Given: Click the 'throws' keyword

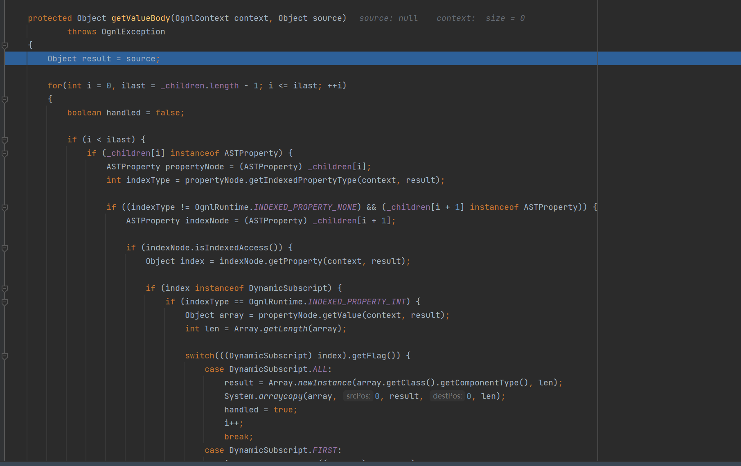Looking at the screenshot, I should pos(82,32).
